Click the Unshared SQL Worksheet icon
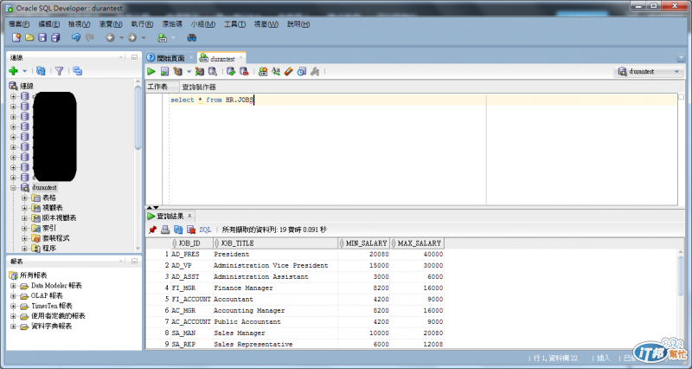 pyautogui.click(x=263, y=71)
